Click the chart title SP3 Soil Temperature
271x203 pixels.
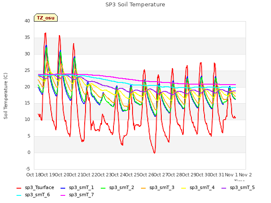[x=135, y=5]
